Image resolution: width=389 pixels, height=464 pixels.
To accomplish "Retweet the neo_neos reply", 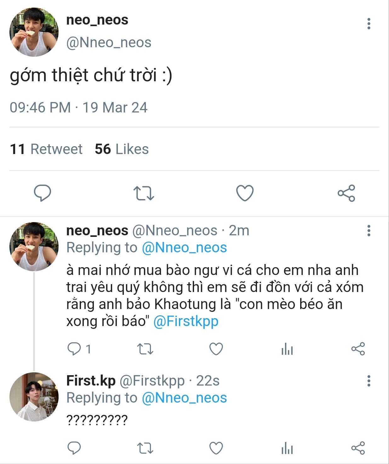I will click(145, 349).
